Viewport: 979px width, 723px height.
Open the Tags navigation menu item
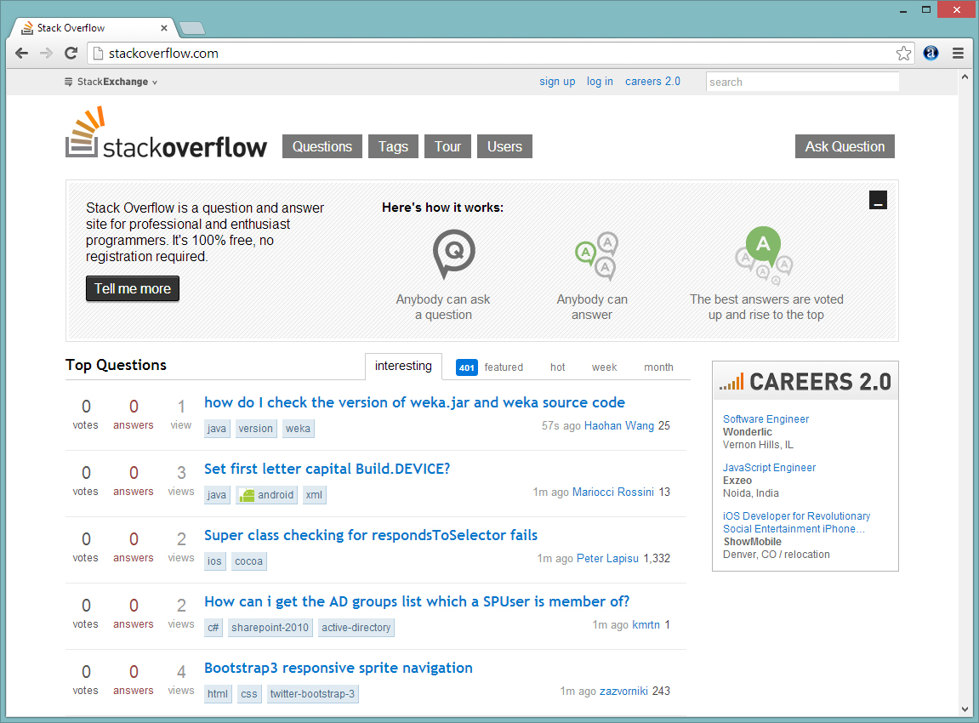(x=393, y=146)
